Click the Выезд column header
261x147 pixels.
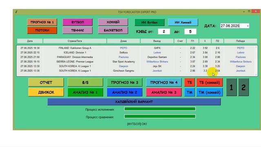pyautogui.click(x=157, y=41)
